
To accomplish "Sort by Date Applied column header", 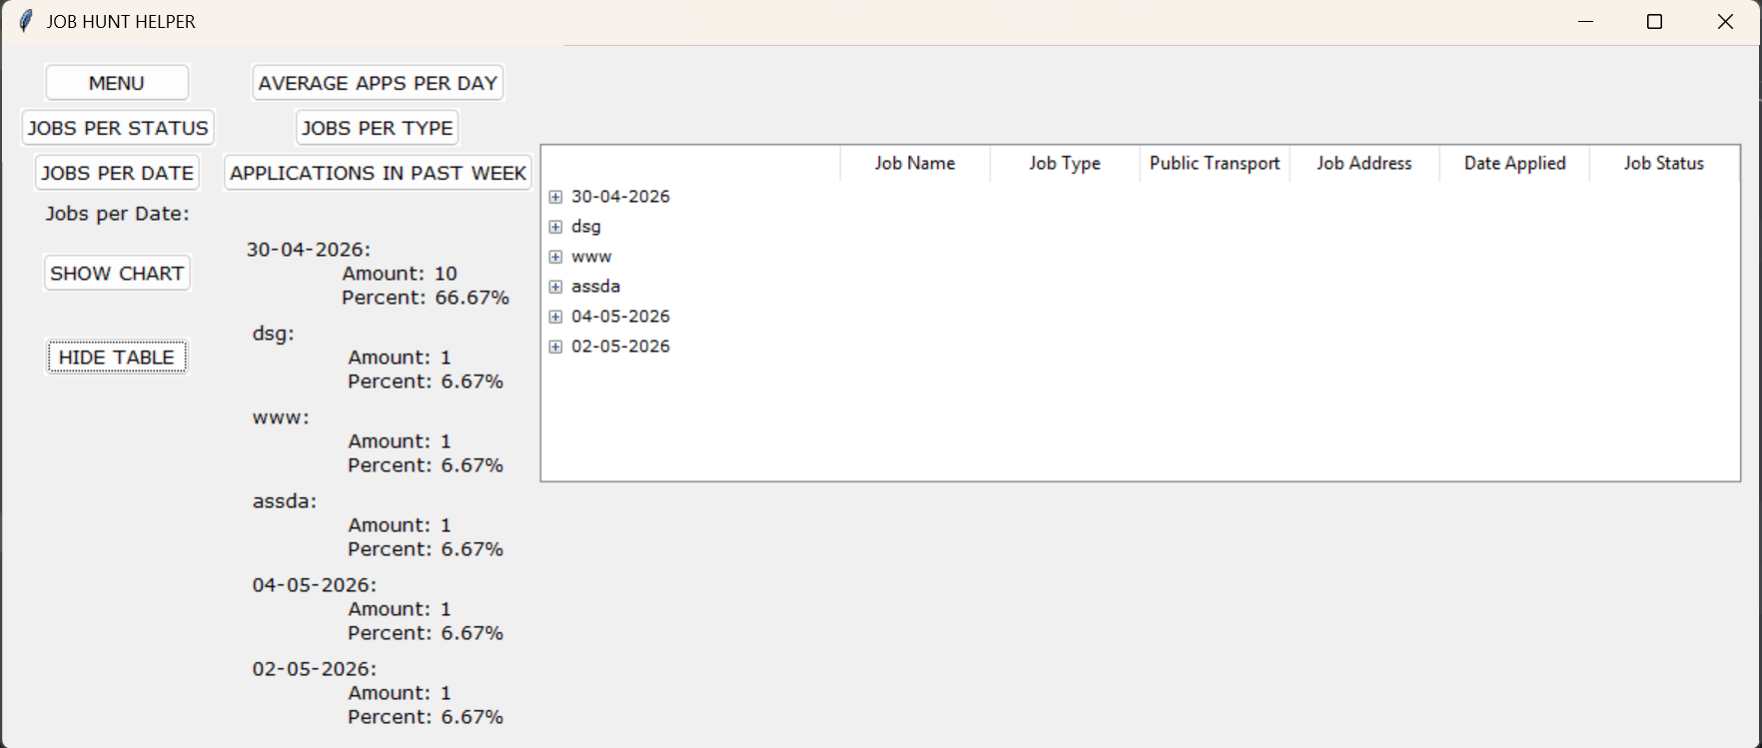I will (x=1514, y=163).
